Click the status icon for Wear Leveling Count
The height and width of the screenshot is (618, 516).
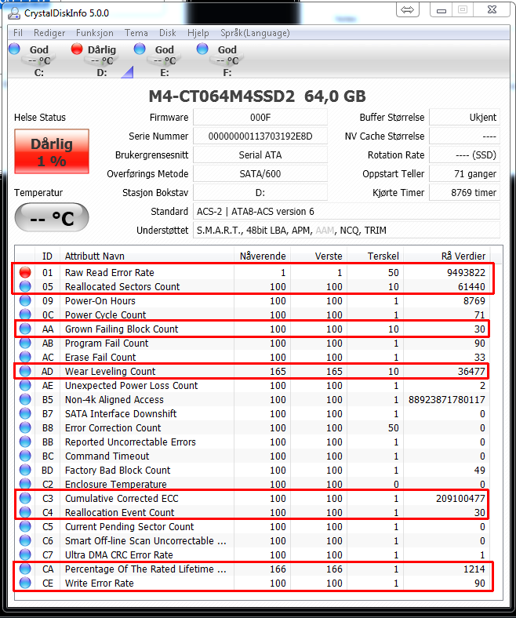[25, 371]
